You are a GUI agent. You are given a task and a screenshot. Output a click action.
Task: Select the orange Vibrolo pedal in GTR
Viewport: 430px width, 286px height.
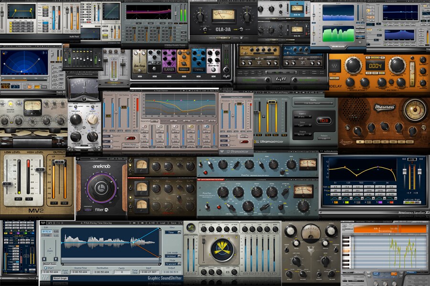pos(184,61)
